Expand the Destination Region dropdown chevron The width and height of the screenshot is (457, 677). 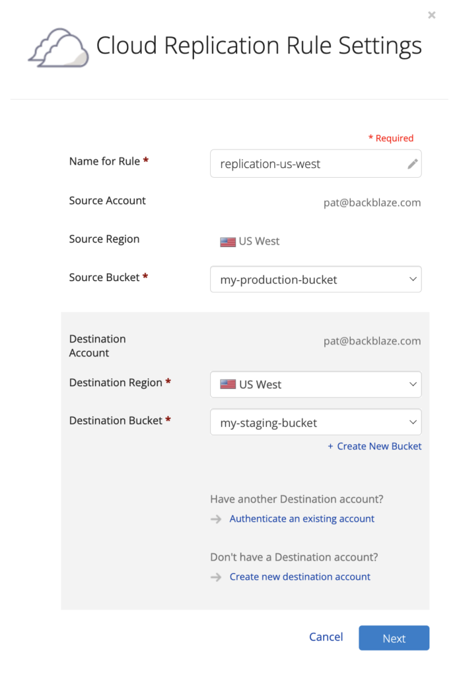click(413, 384)
